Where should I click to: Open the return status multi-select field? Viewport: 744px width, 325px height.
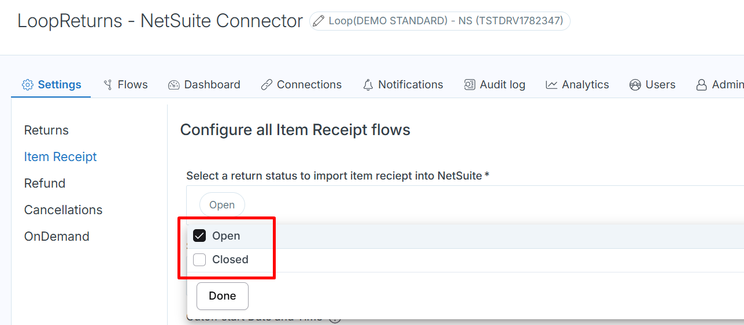(465, 204)
